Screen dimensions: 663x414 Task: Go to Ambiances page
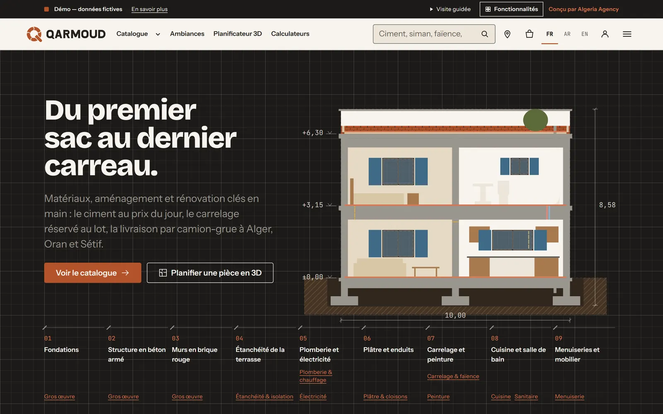click(187, 34)
